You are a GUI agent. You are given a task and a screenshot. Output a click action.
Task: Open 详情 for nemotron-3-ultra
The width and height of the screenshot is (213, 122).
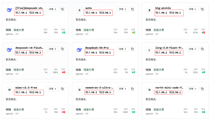coord(123,89)
